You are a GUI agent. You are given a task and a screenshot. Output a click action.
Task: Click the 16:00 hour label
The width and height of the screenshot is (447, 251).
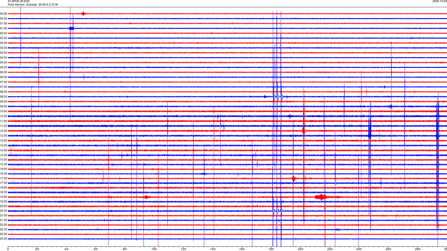pyautogui.click(x=4, y=169)
